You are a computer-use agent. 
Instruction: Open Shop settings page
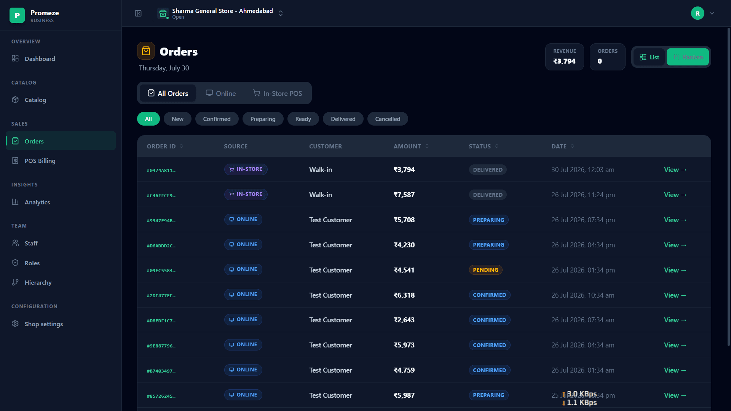click(x=61, y=324)
